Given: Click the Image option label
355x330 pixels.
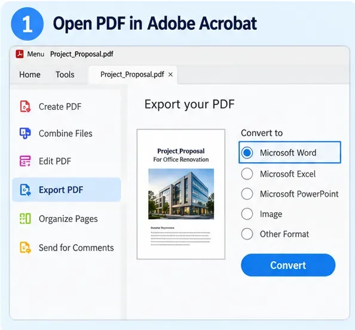Looking at the screenshot, I should click(x=271, y=214).
